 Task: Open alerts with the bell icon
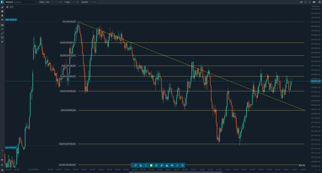point(2,16)
